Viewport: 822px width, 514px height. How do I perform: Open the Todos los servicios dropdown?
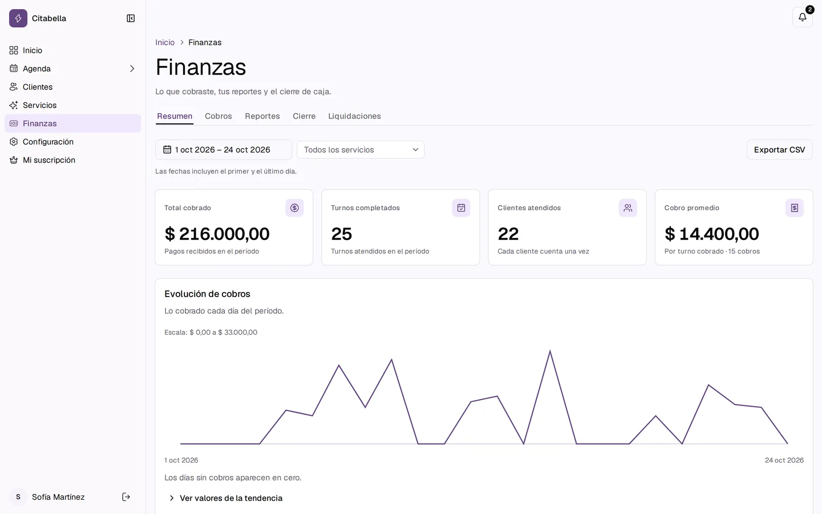pos(361,150)
